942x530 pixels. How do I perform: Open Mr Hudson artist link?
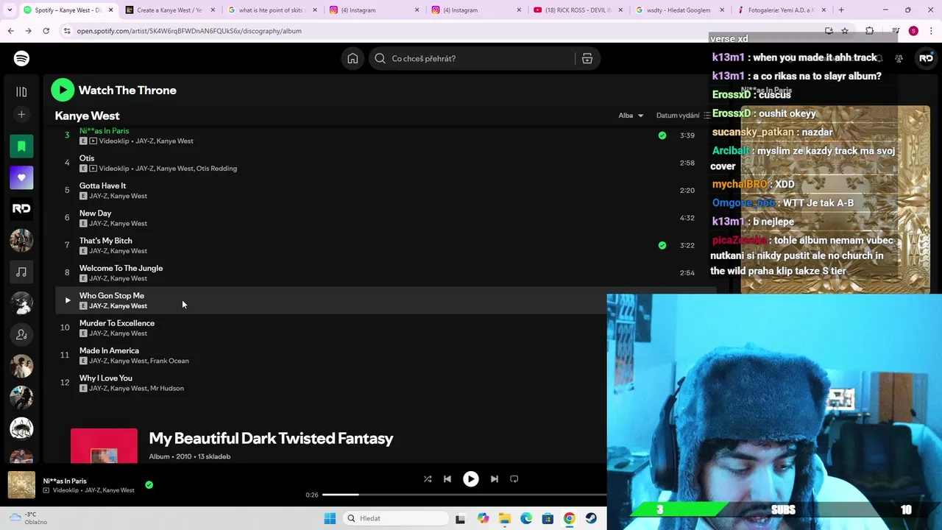pos(167,388)
